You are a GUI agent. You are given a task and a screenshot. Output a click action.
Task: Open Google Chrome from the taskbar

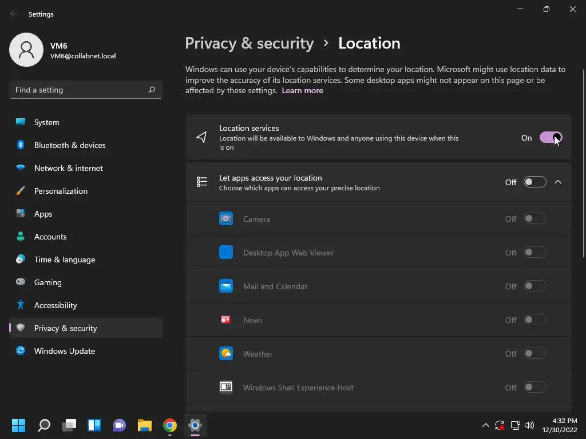pyautogui.click(x=170, y=425)
